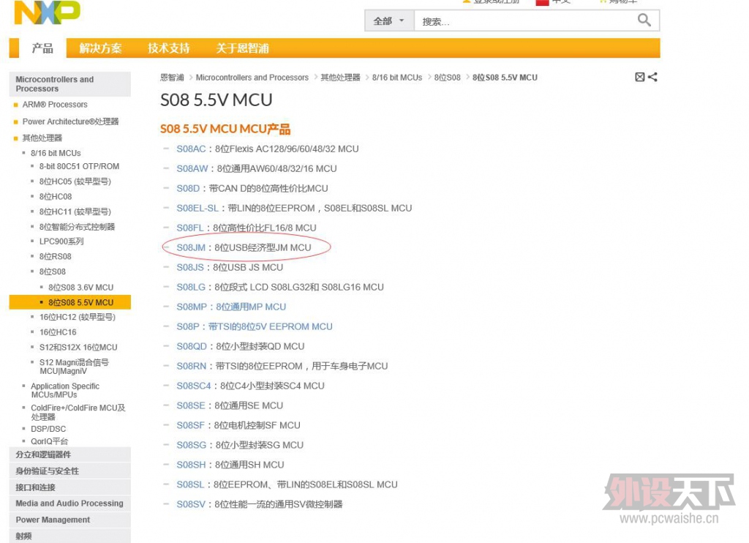The image size is (749, 543).
Task: Open the S08SH product link
Action: click(191, 465)
